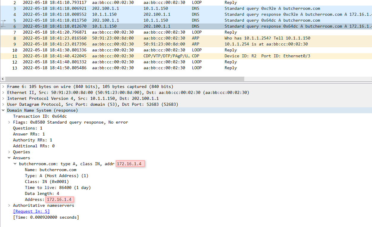
Task: Select packet 3 DNS standard query row
Action: (x=149, y=8)
